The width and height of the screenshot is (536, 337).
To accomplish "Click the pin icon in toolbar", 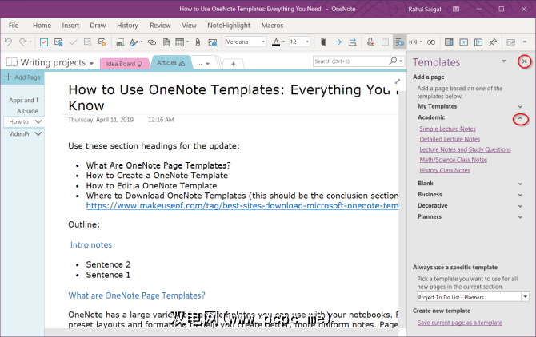I will coord(493,42).
